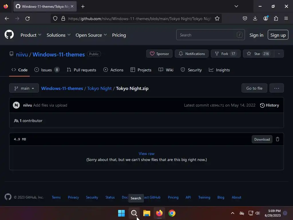Image resolution: width=293 pixels, height=220 pixels.
Task: Focus the GitHub search field
Action: [210, 35]
